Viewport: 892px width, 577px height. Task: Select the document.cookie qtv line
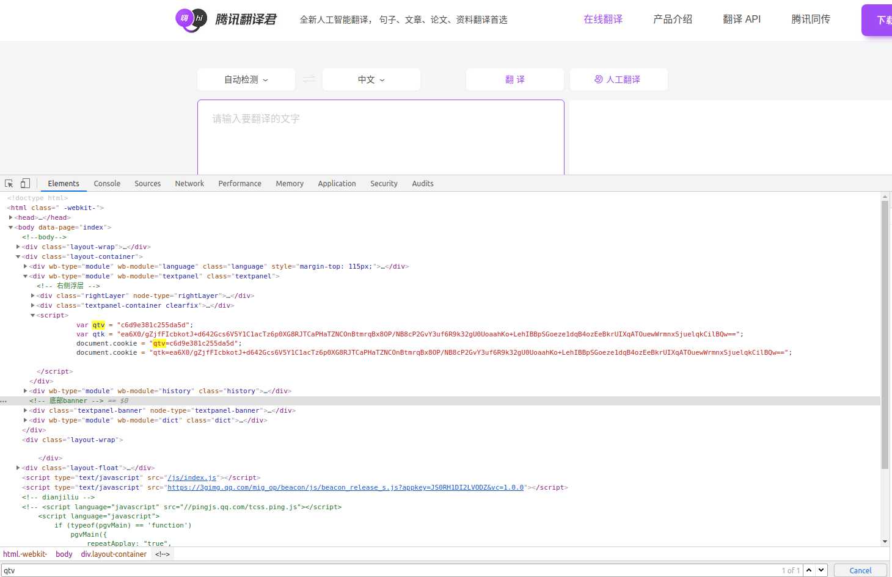[159, 343]
